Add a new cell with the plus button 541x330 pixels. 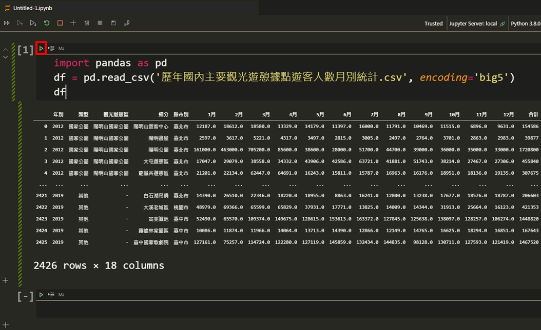pyautogui.click(x=73, y=23)
